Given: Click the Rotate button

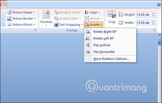Looking at the screenshot, I should pos(93,25).
